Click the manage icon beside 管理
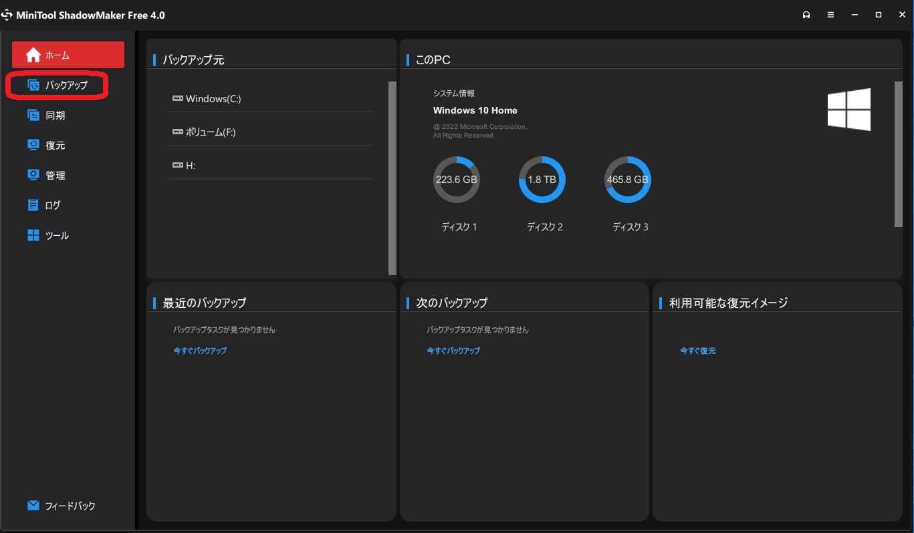Screen dimensions: 914x533 pos(33,175)
